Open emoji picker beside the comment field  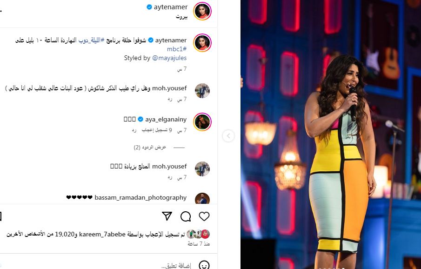204,265
